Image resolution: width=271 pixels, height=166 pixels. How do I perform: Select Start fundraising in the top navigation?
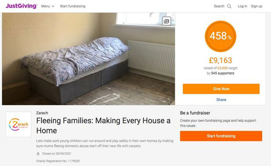[73, 6]
